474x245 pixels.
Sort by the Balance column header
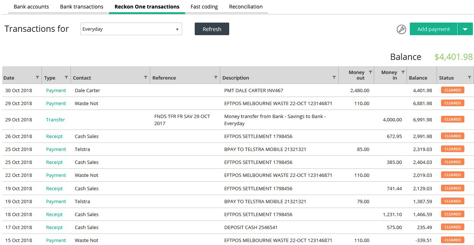click(x=418, y=78)
